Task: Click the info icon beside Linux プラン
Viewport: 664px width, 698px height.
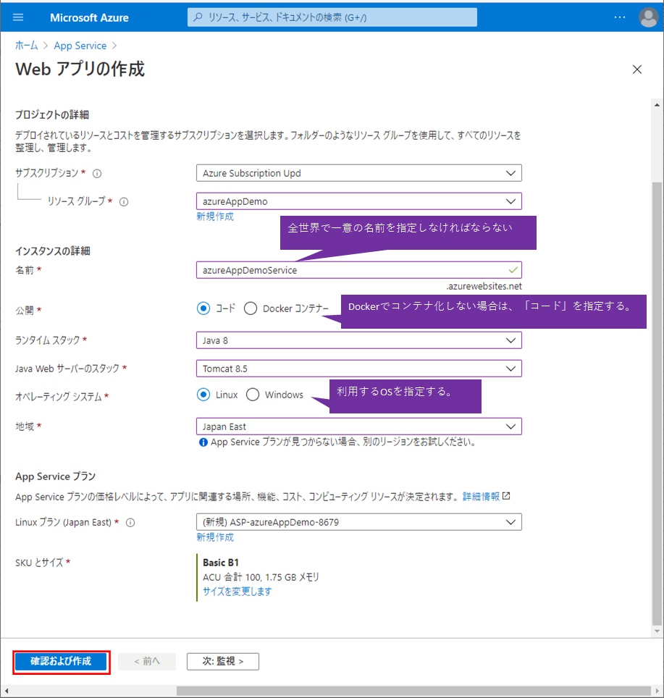Action: pyautogui.click(x=131, y=522)
